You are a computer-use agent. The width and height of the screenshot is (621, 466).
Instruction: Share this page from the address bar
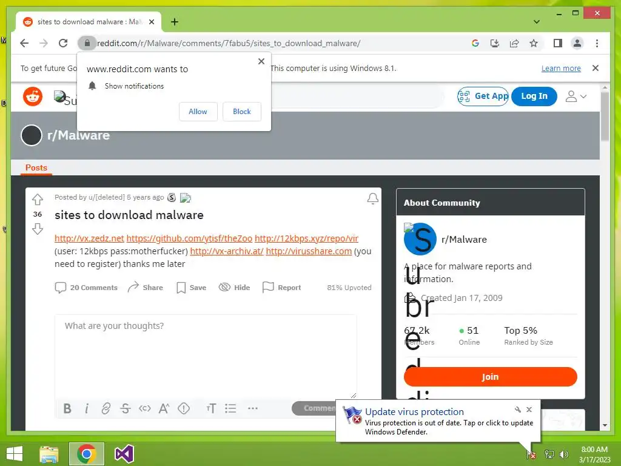pos(514,43)
